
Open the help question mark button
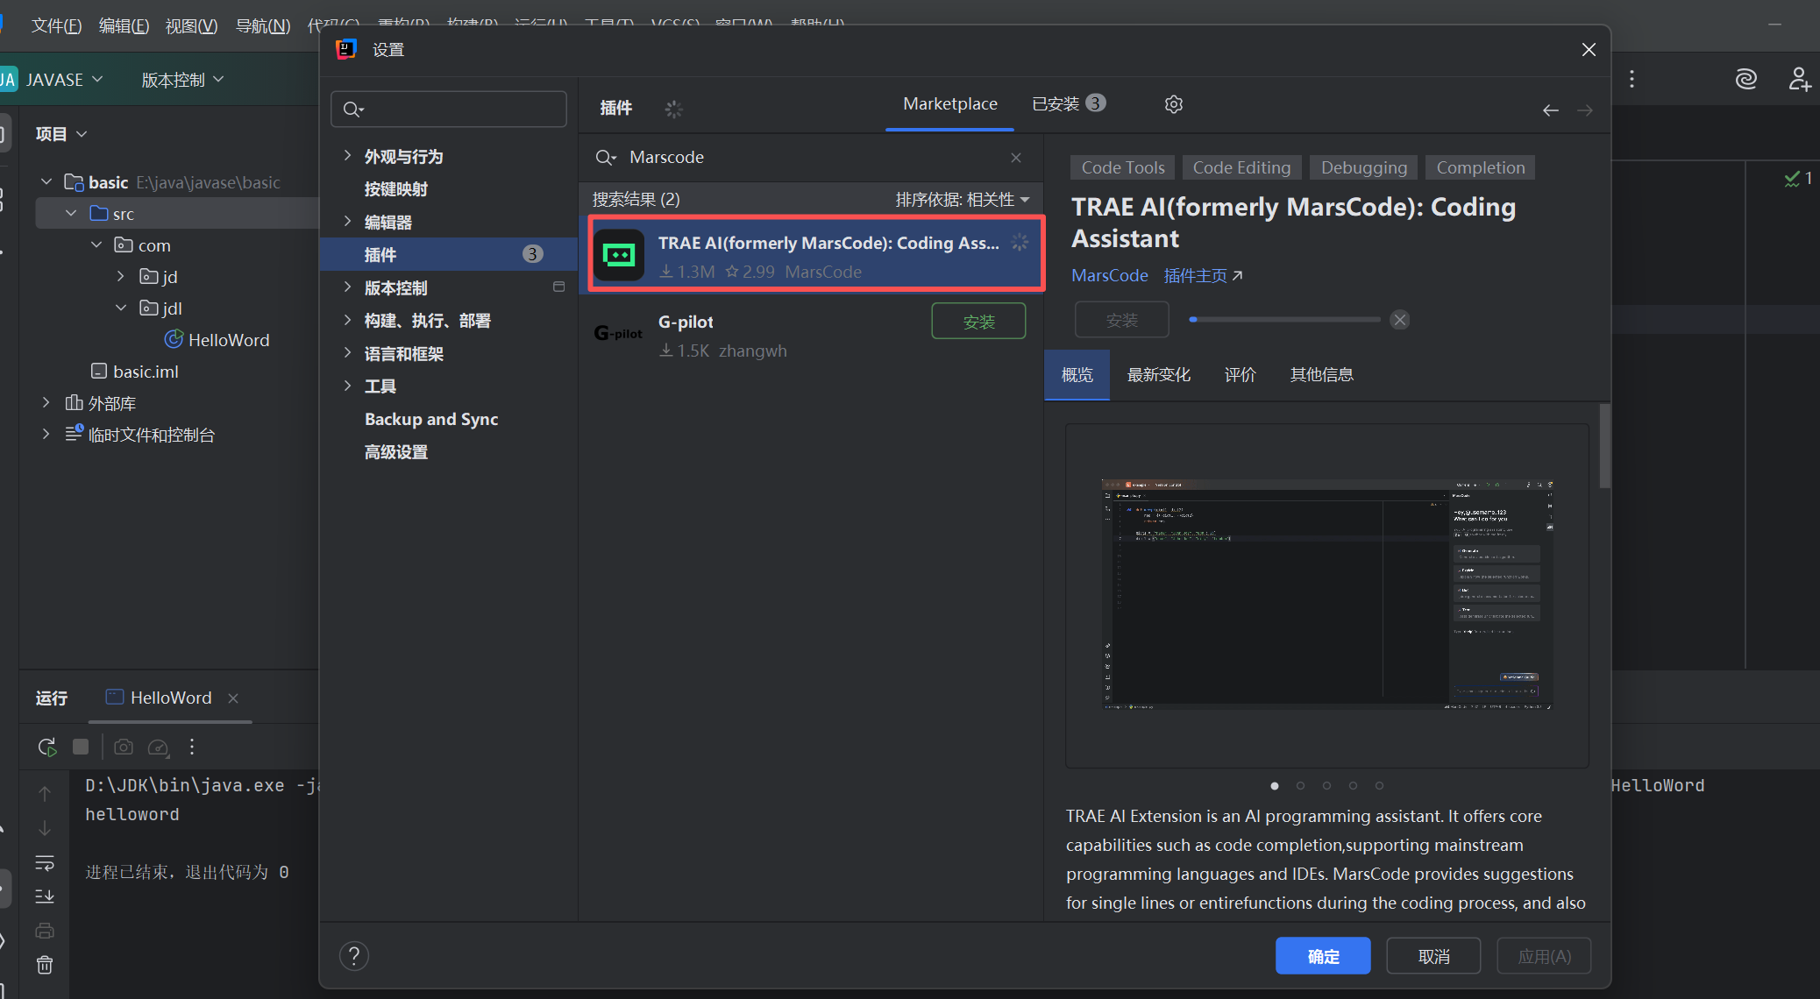[x=354, y=955]
